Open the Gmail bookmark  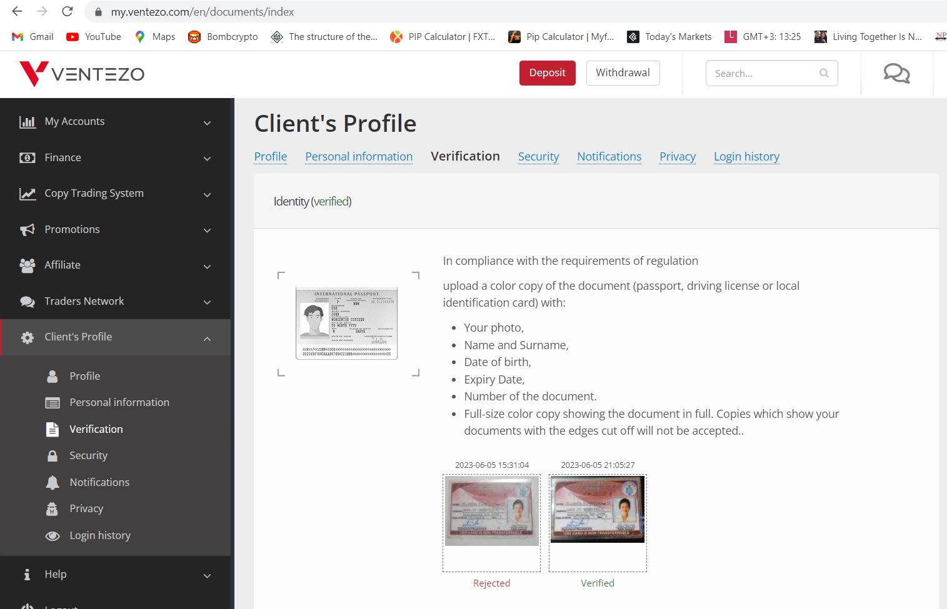click(x=33, y=37)
